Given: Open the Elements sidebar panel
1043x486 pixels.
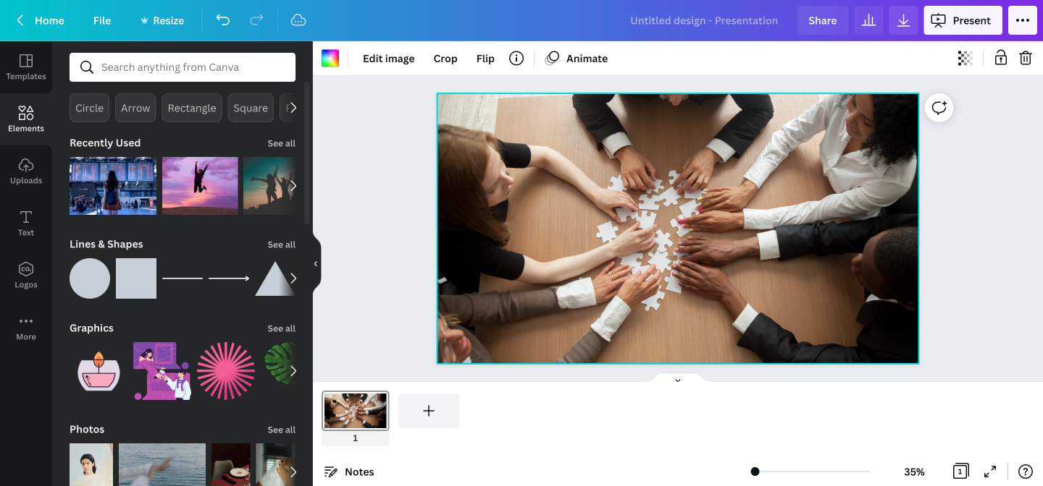Looking at the screenshot, I should (x=26, y=119).
